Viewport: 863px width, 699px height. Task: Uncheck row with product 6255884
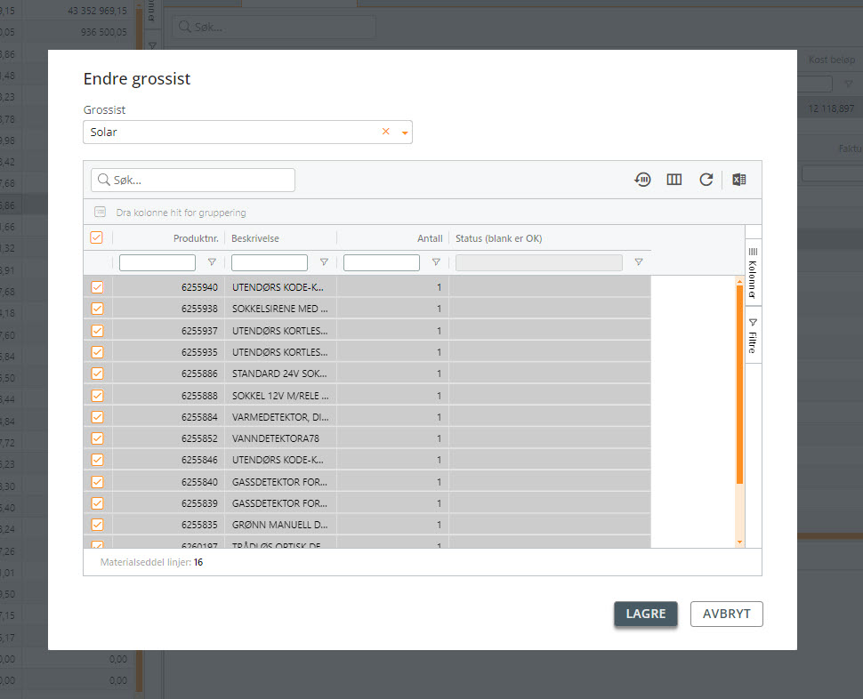pyautogui.click(x=97, y=417)
